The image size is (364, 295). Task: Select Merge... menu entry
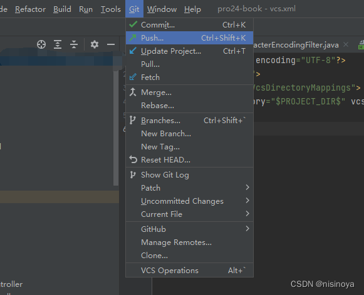pos(189,92)
